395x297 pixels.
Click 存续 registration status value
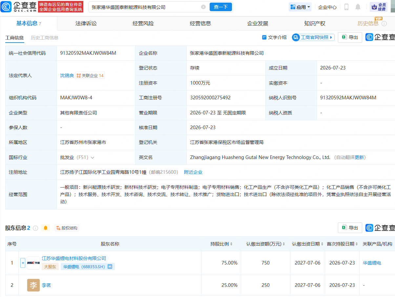(x=195, y=68)
